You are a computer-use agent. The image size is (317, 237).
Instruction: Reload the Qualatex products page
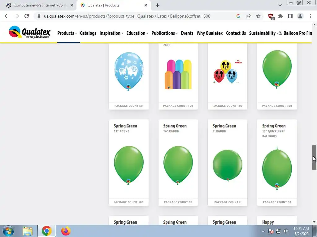pos(27,16)
